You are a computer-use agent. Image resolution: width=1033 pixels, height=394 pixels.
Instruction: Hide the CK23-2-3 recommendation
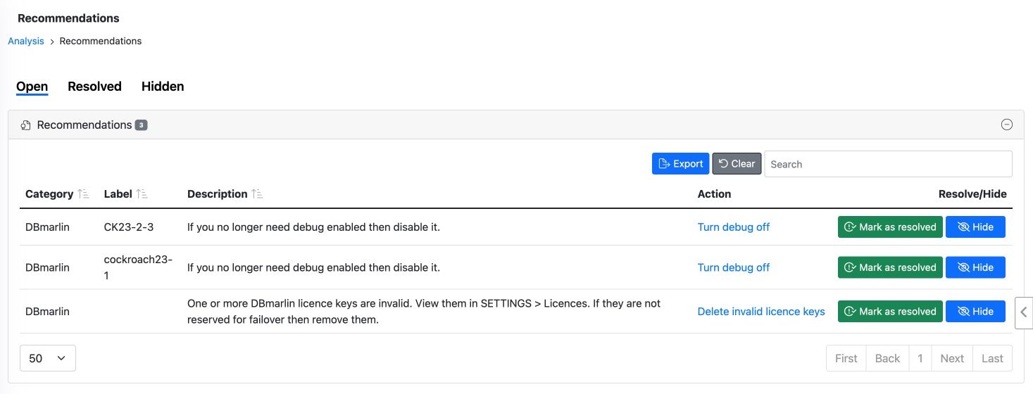tap(975, 227)
